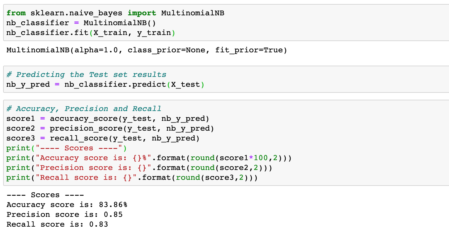Click the print "Accuracy score is" code line
Screen dimensions: 449x233
[x=149, y=158]
